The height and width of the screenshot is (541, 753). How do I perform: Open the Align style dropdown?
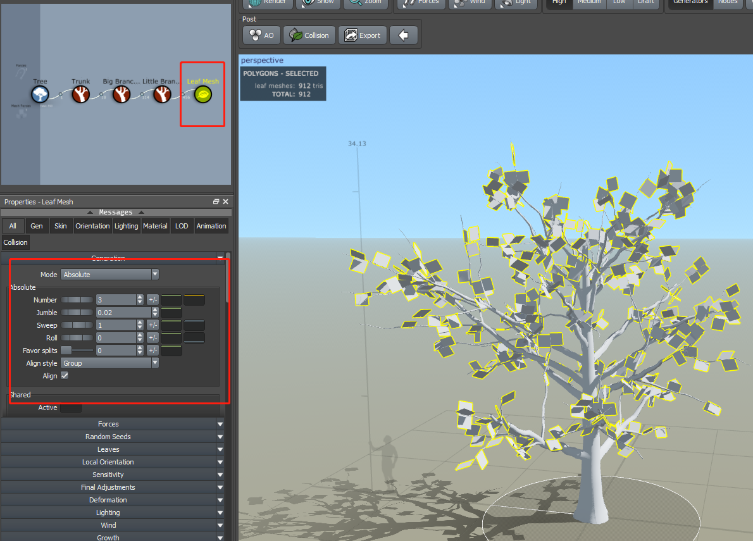click(109, 363)
